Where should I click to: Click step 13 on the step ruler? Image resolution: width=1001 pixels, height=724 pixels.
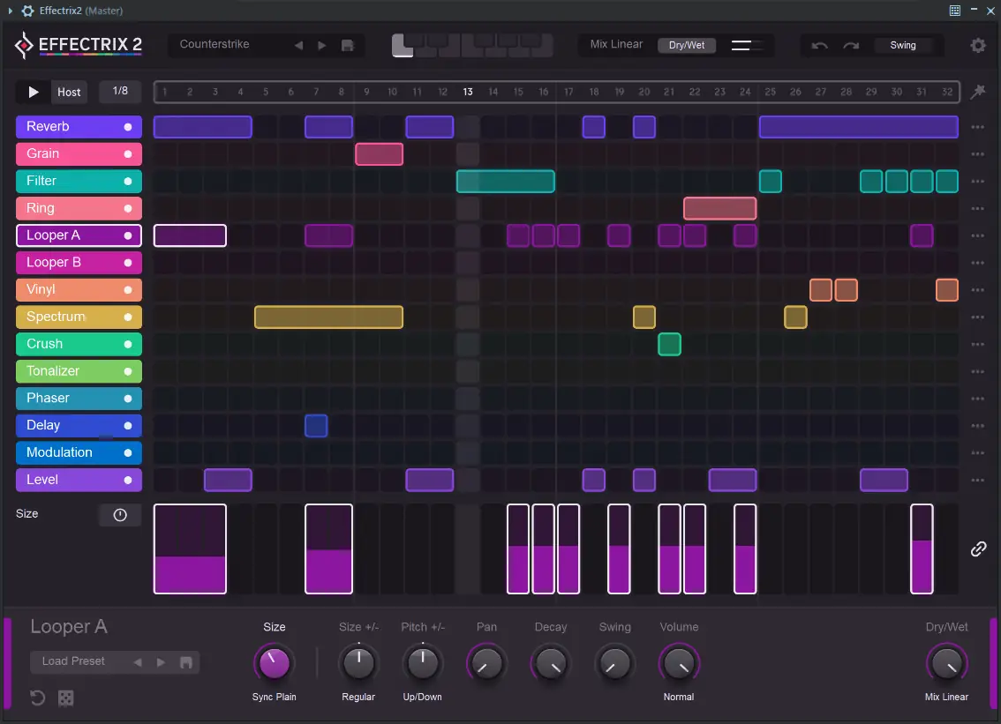(x=467, y=92)
